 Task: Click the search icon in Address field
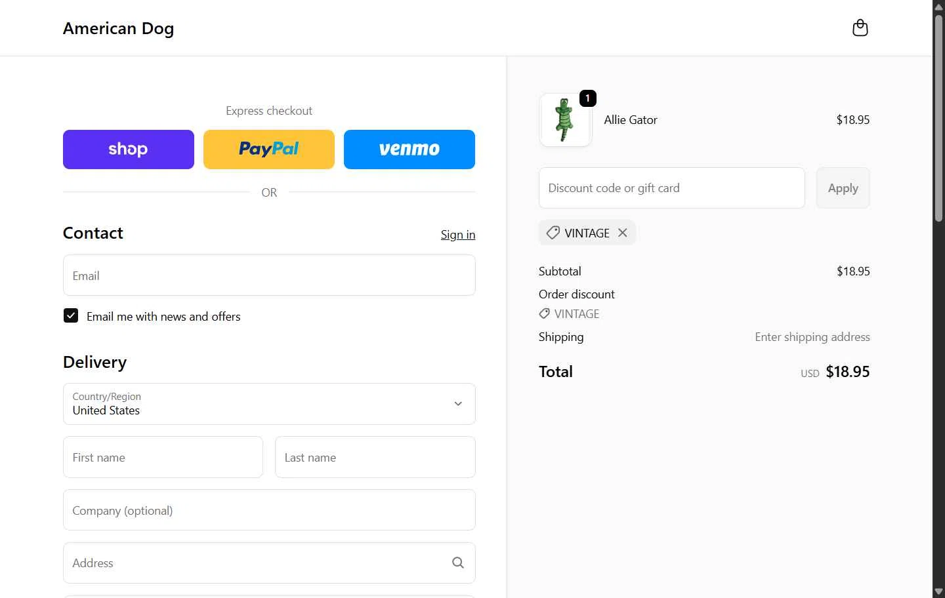(x=458, y=563)
